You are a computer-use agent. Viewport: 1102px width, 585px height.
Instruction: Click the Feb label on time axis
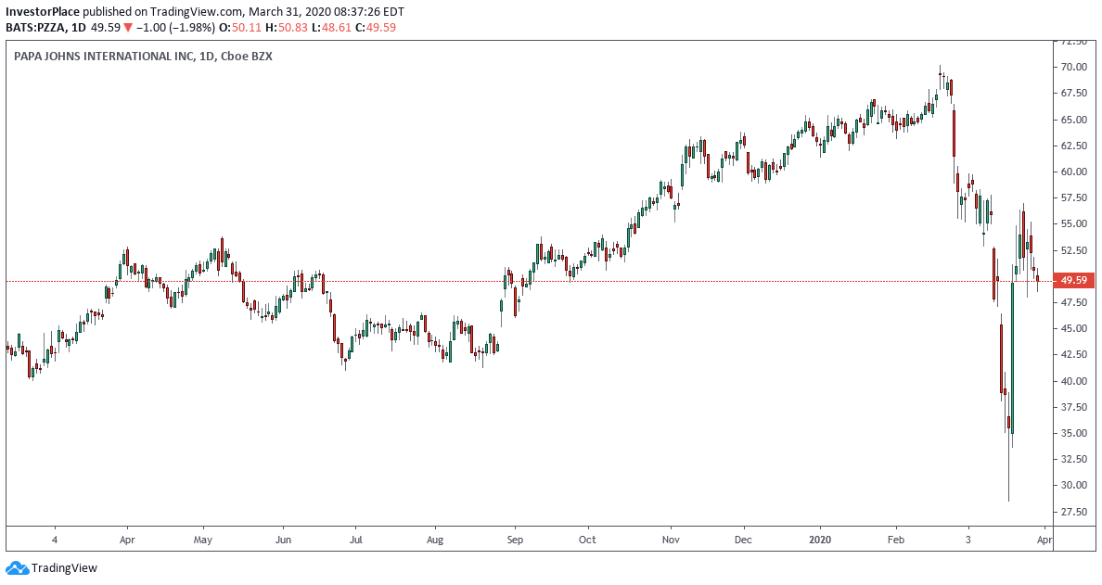tap(896, 540)
